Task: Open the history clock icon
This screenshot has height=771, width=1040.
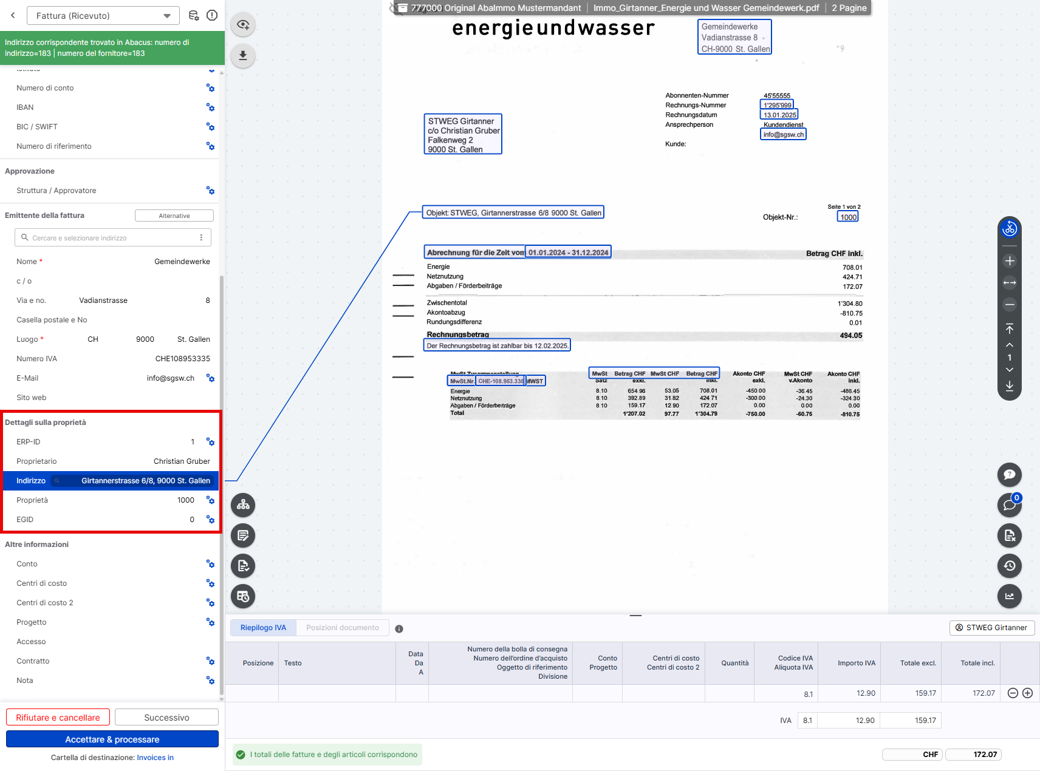Action: point(1010,565)
